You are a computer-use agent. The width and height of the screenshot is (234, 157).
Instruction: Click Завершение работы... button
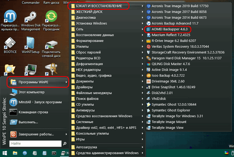38,134
